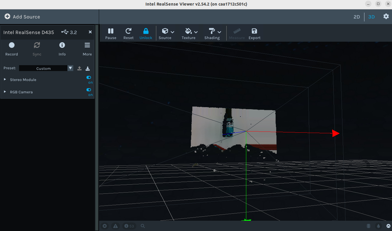Click the Add Source plus icon
Screen dimensions: 392x231
coord(7,16)
